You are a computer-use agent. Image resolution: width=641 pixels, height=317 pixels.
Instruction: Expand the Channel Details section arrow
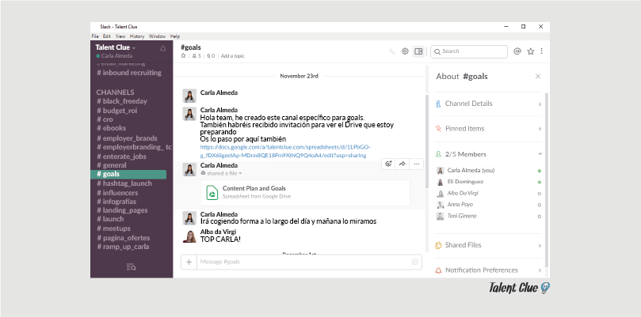pyautogui.click(x=540, y=104)
